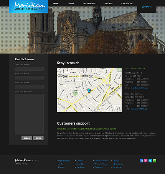Focus the Enter Your Name field
Screen dimensions: 165x174
[30, 69]
